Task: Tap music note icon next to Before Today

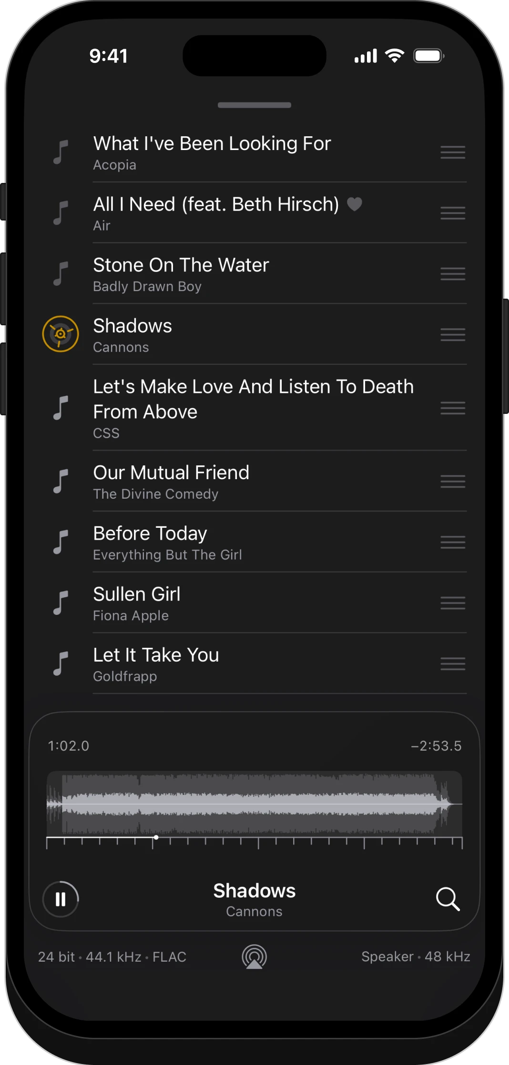Action: point(61,542)
